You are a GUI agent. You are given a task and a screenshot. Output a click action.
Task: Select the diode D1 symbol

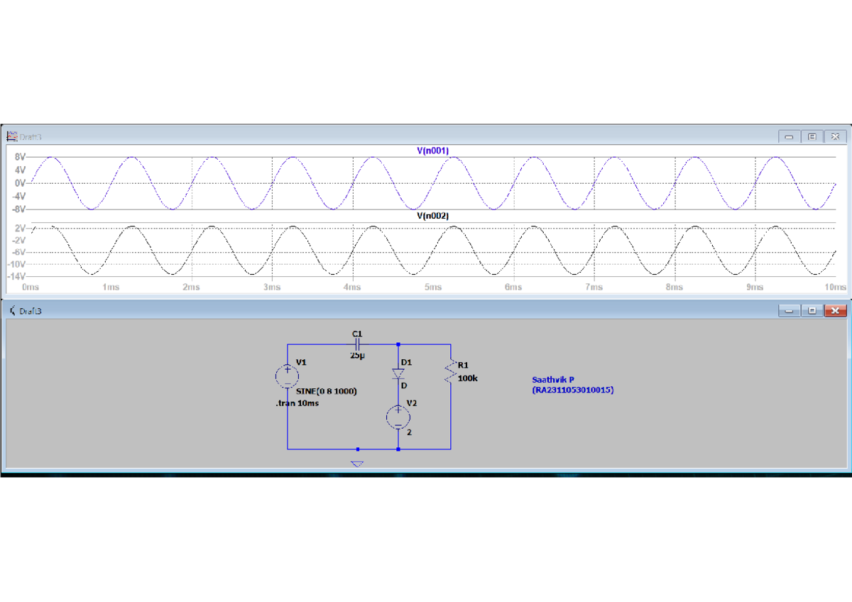[398, 373]
